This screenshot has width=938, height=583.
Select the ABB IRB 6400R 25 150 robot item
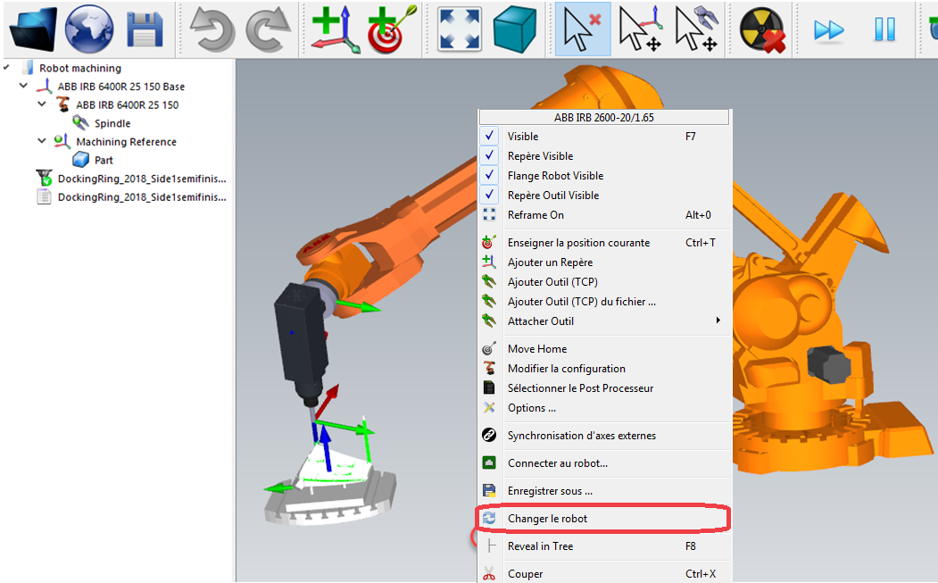127,104
